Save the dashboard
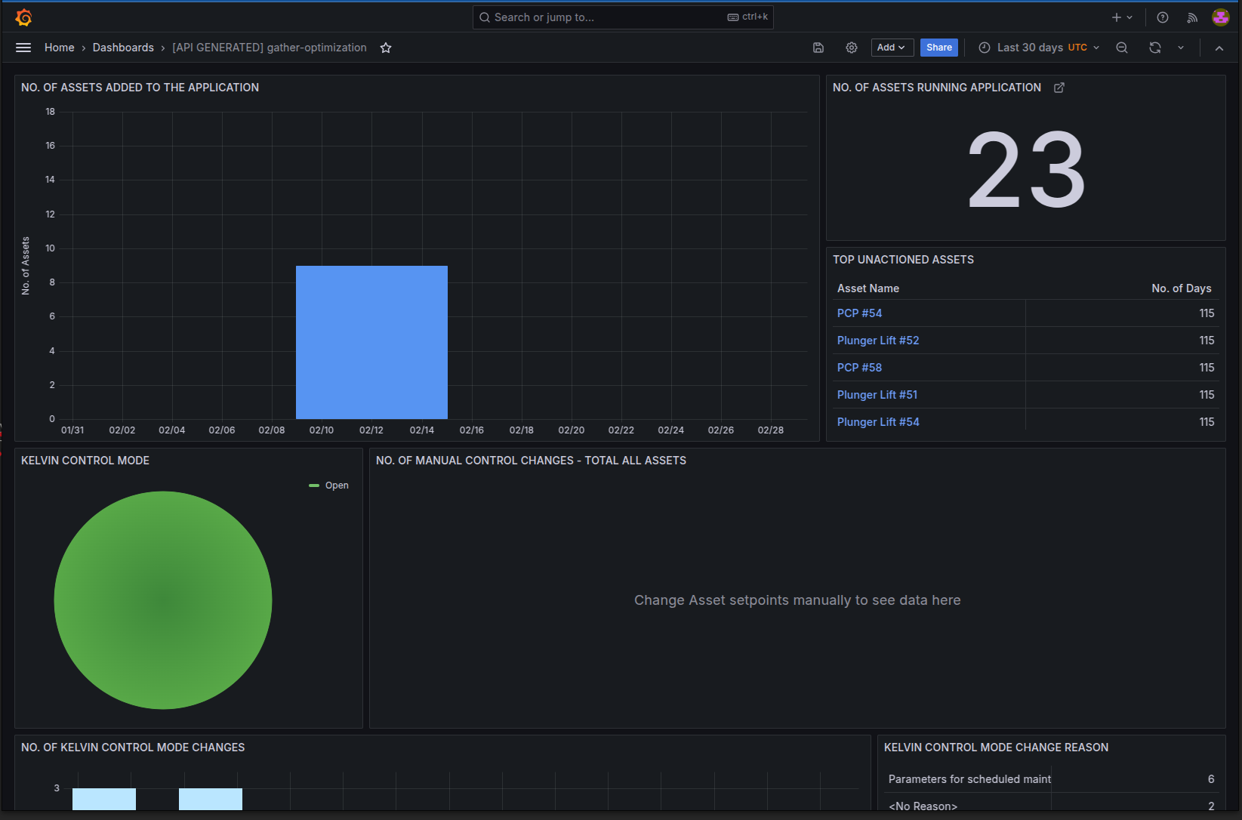 point(818,47)
